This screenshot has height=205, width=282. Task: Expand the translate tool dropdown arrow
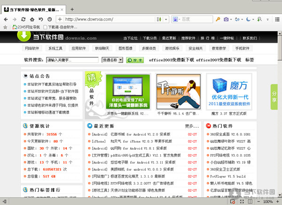coord(242,19)
